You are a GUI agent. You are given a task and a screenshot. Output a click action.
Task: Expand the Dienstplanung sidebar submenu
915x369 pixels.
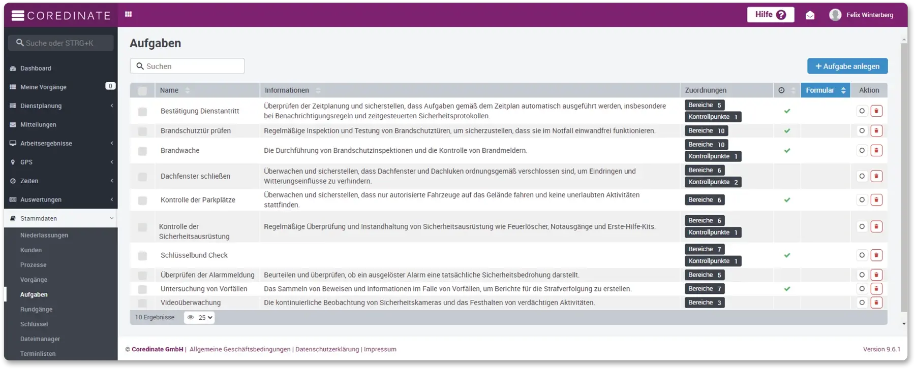pos(61,106)
